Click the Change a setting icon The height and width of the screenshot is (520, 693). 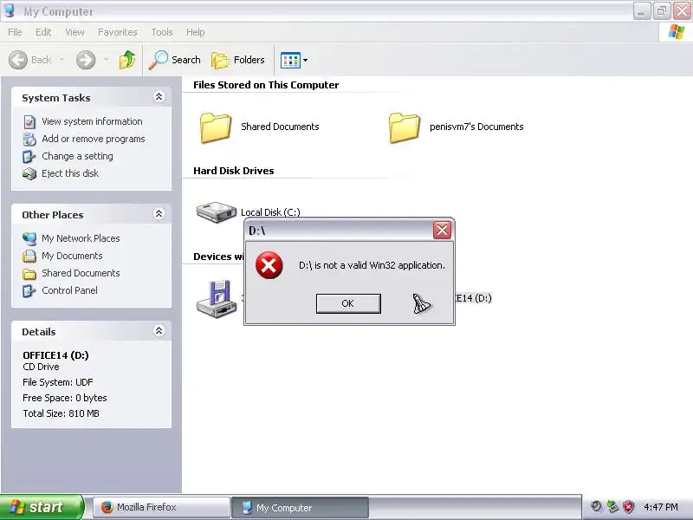pos(29,157)
